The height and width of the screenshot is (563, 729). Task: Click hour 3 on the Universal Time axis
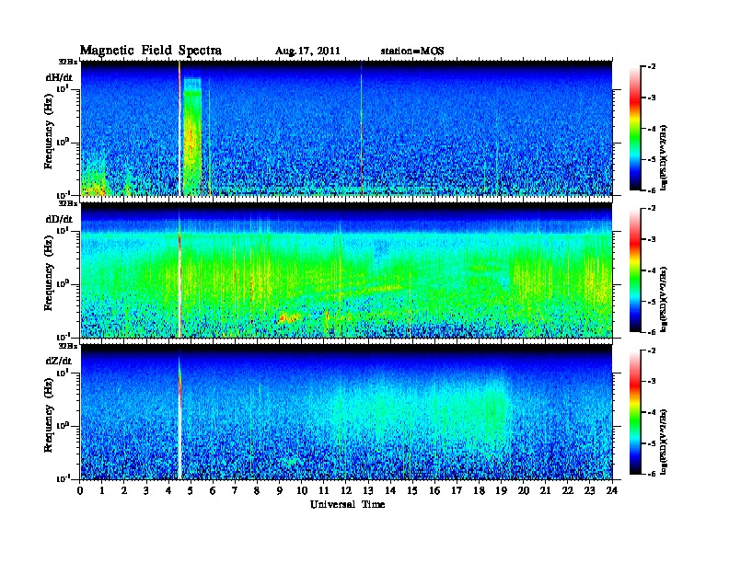pyautogui.click(x=146, y=490)
